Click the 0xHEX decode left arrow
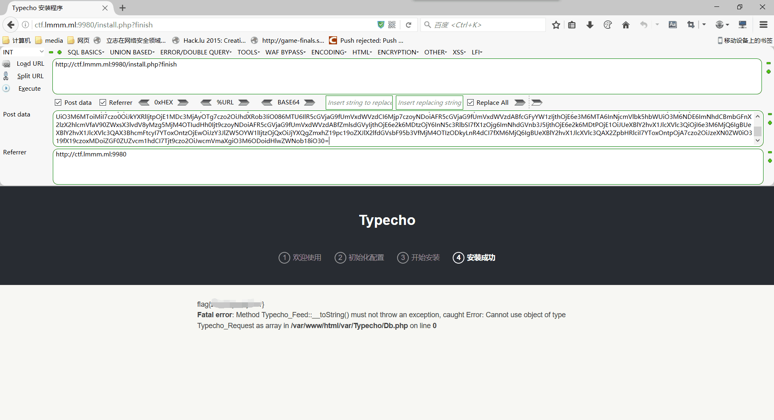Screen dimensions: 774x420 point(144,102)
